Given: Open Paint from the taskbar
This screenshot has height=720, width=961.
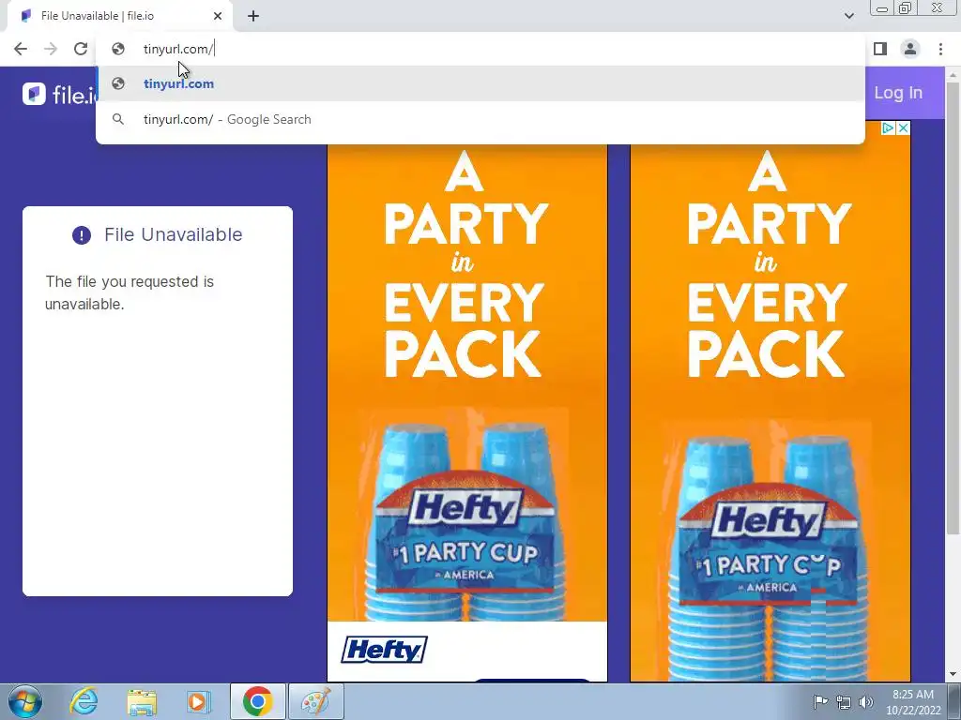Looking at the screenshot, I should pyautogui.click(x=315, y=701).
